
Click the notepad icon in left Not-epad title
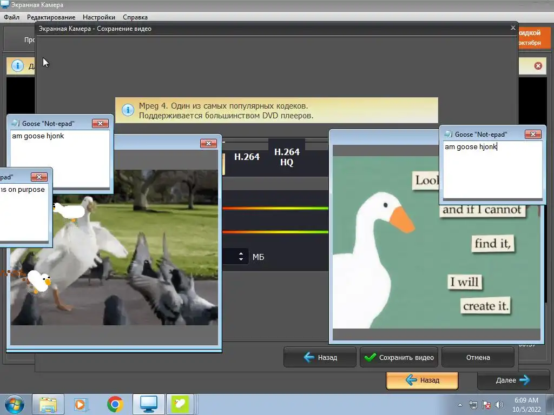(16, 123)
